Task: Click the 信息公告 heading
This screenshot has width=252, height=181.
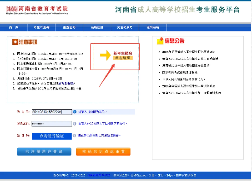Action: tap(175, 41)
